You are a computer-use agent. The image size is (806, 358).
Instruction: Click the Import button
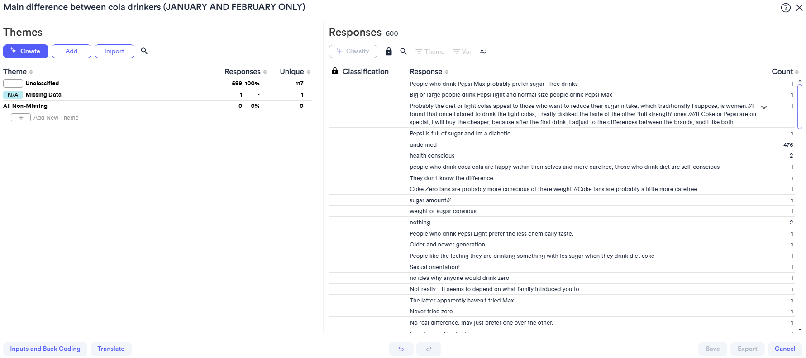114,51
